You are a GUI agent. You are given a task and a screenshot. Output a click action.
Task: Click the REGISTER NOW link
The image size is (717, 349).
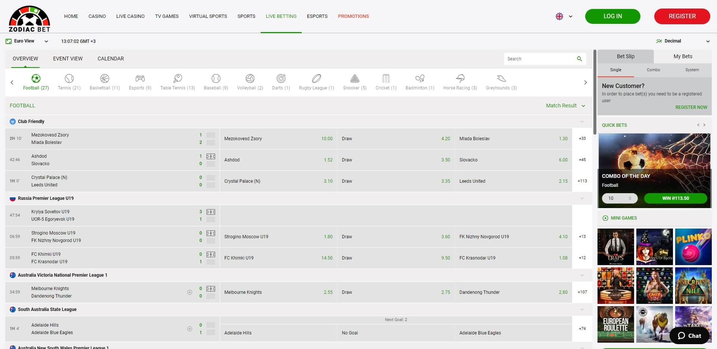691,107
